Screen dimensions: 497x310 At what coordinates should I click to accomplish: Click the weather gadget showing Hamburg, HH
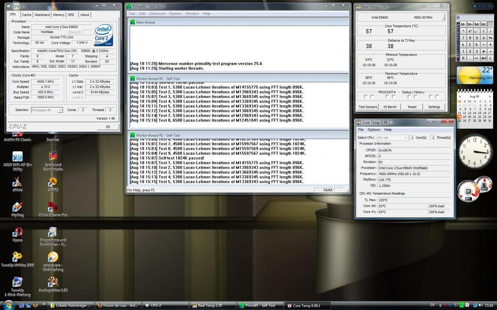[x=475, y=75]
